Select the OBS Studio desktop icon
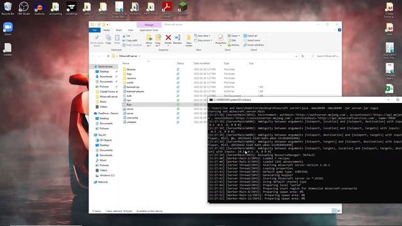Screen dimensions: 402x226 [x=24, y=8]
